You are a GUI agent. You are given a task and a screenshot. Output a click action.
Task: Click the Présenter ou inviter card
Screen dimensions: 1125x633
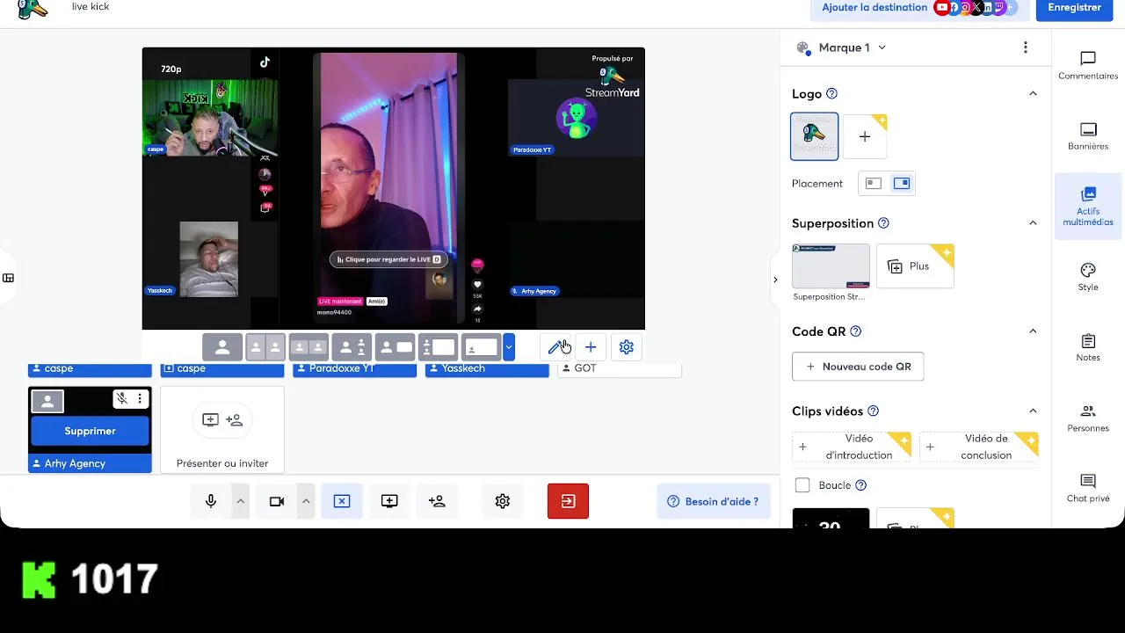(222, 430)
